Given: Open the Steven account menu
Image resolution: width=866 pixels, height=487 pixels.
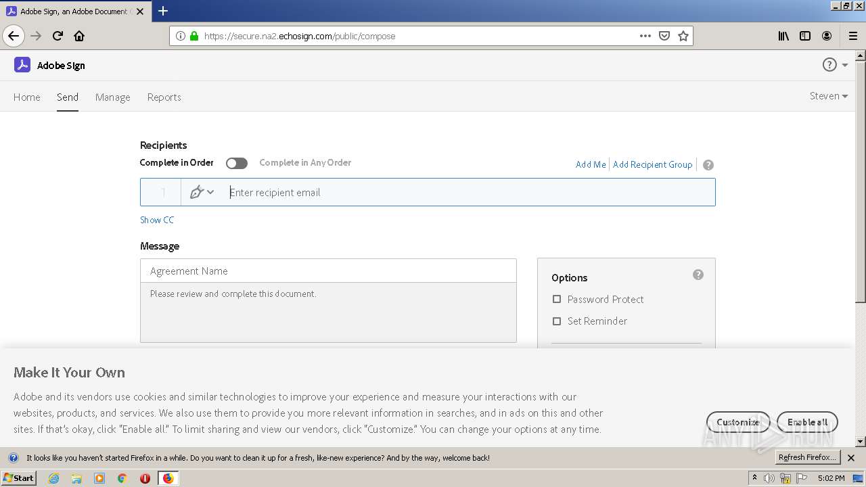Looking at the screenshot, I should (829, 96).
